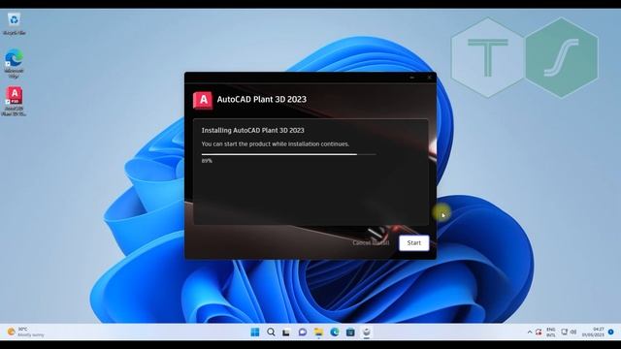Click 'You can start the product' message
This screenshot has width=621, height=349.
276,144
